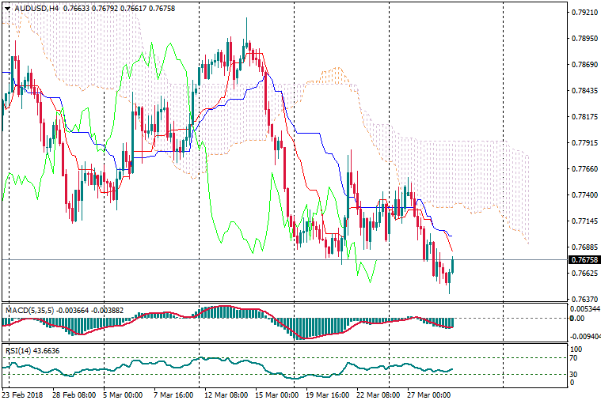
Task: Click the RSI 70 level scale label
Action: point(576,358)
